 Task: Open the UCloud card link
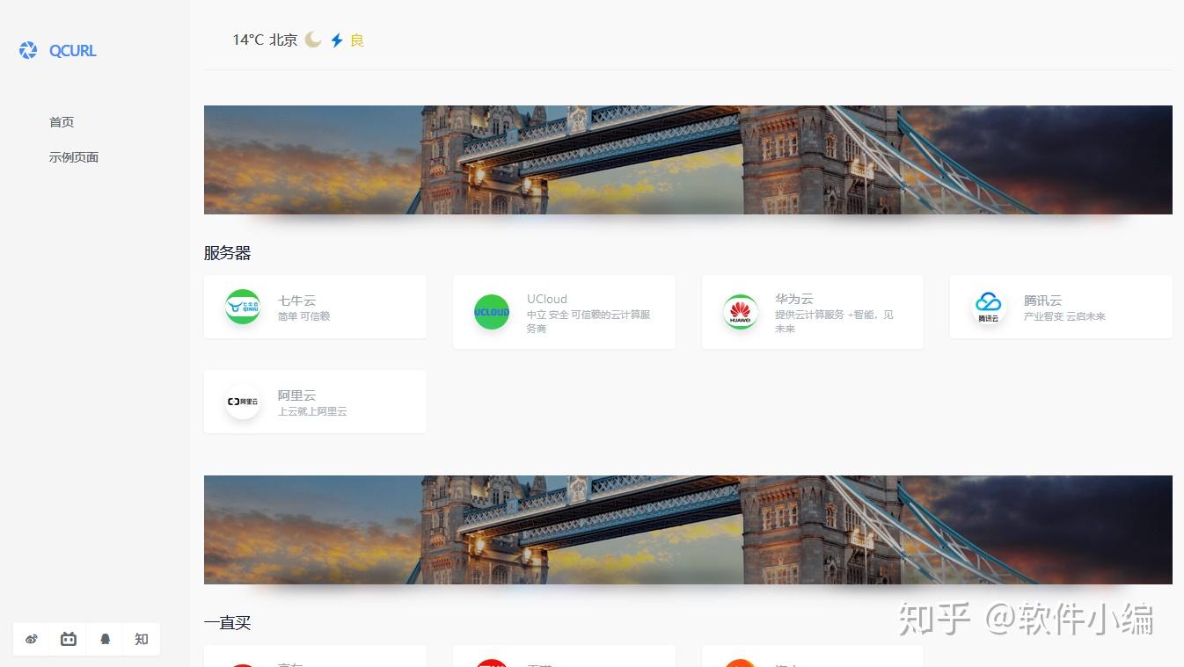564,311
